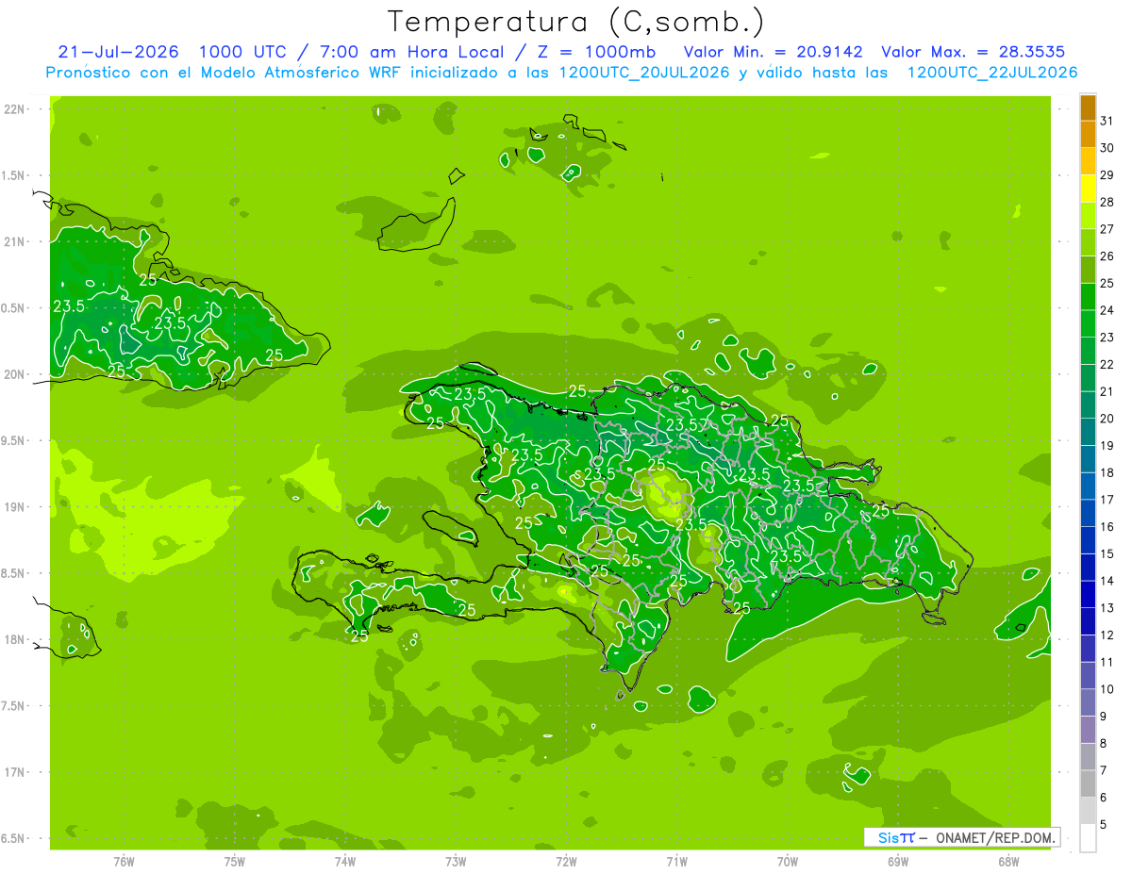Click the dark blue colorbar swatch between 13 and 14
This screenshot has height=874, width=1132.
click(1088, 595)
